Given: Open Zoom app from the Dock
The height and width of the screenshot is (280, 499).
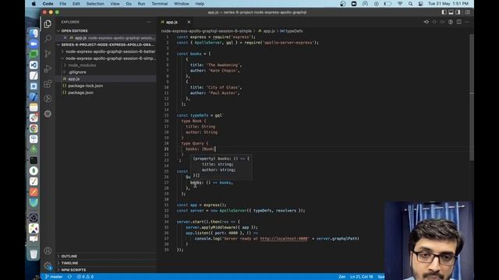Looking at the screenshot, I should 34,44.
